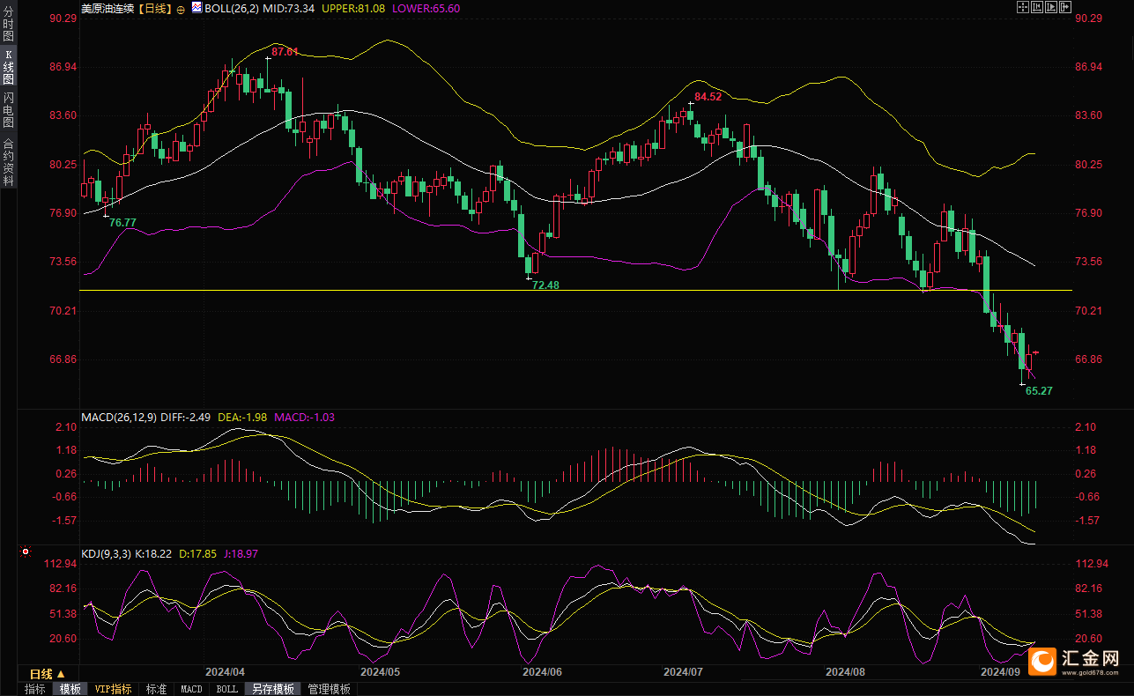Open the 日线 period dropdown
This screenshot has width=1134, height=696.
pyautogui.click(x=48, y=674)
